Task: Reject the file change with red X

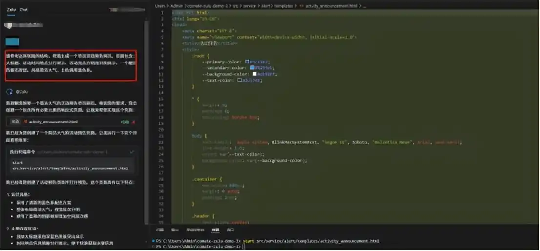Action: [x=133, y=122]
